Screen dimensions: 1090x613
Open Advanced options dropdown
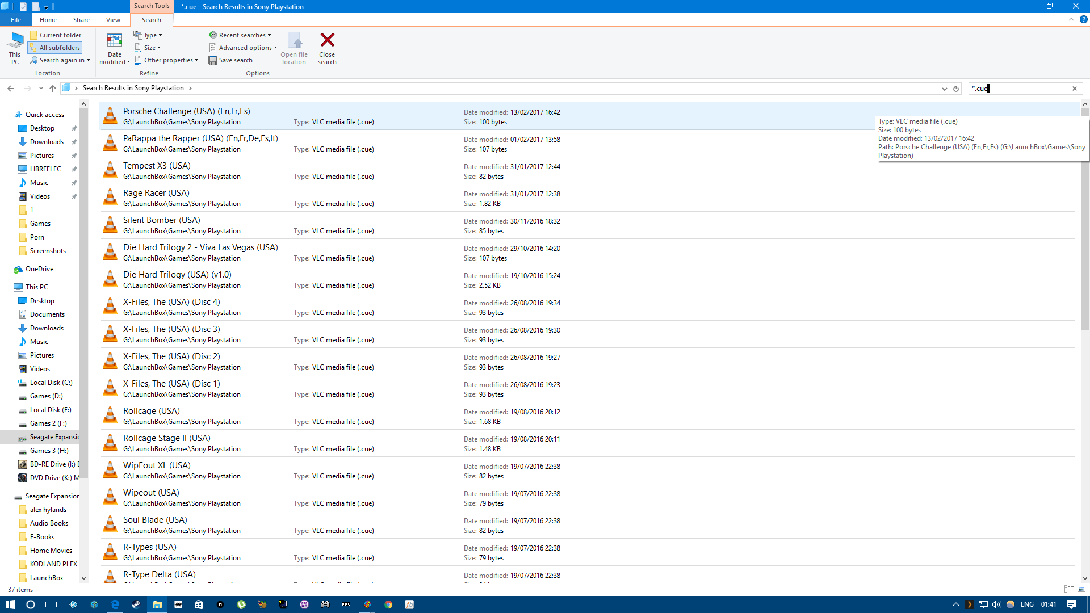[243, 48]
